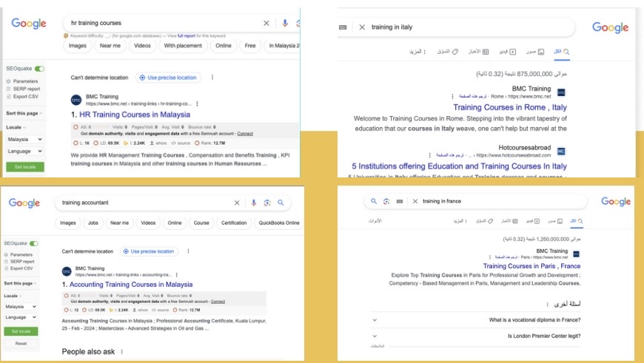The height and width of the screenshot is (363, 644).
Task: Select QuickBooks Online chip
Action: click(279, 223)
